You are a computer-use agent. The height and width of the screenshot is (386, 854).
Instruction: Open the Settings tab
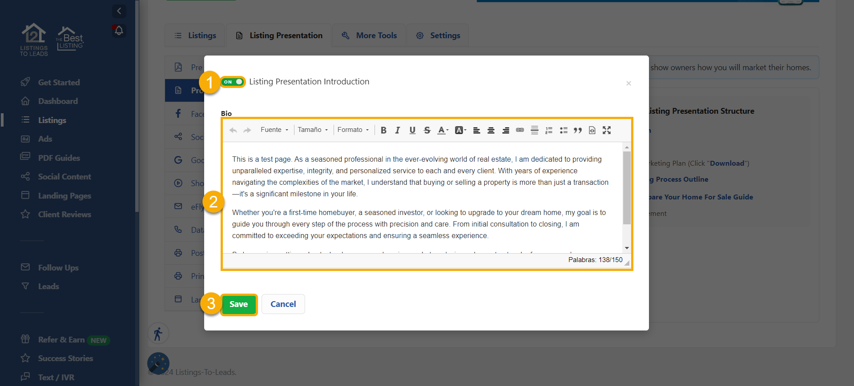[x=438, y=36]
